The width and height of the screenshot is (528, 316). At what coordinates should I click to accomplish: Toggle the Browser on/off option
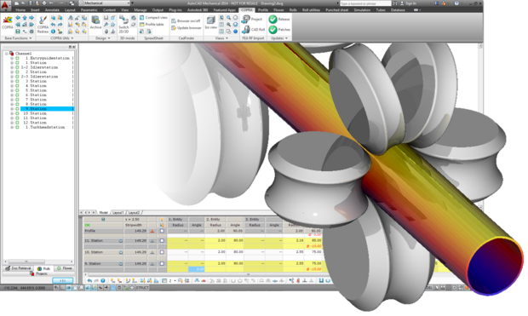pos(186,21)
